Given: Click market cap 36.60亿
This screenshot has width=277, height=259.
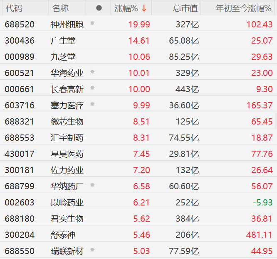Looking at the screenshot, I should click(184, 105).
